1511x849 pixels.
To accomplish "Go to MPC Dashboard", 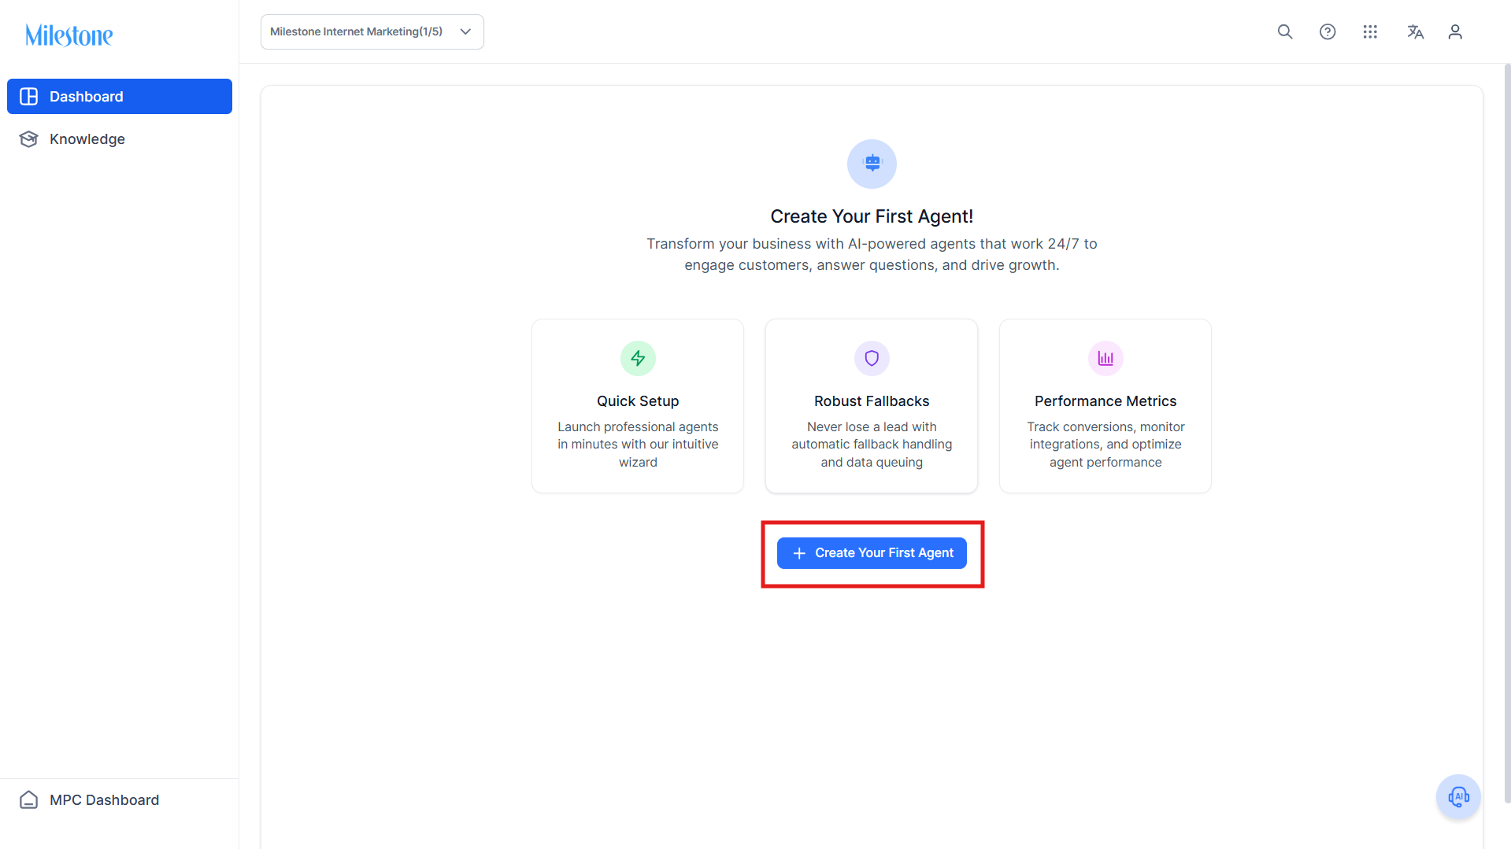I will point(120,800).
